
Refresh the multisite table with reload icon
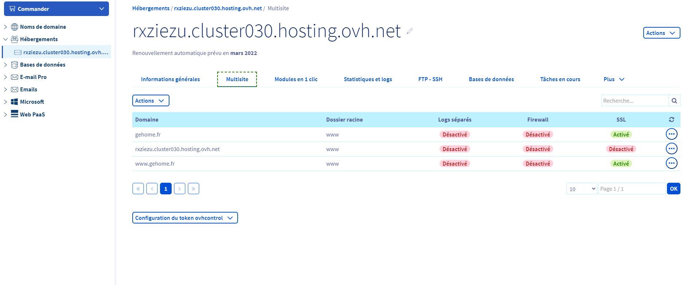[x=671, y=119]
